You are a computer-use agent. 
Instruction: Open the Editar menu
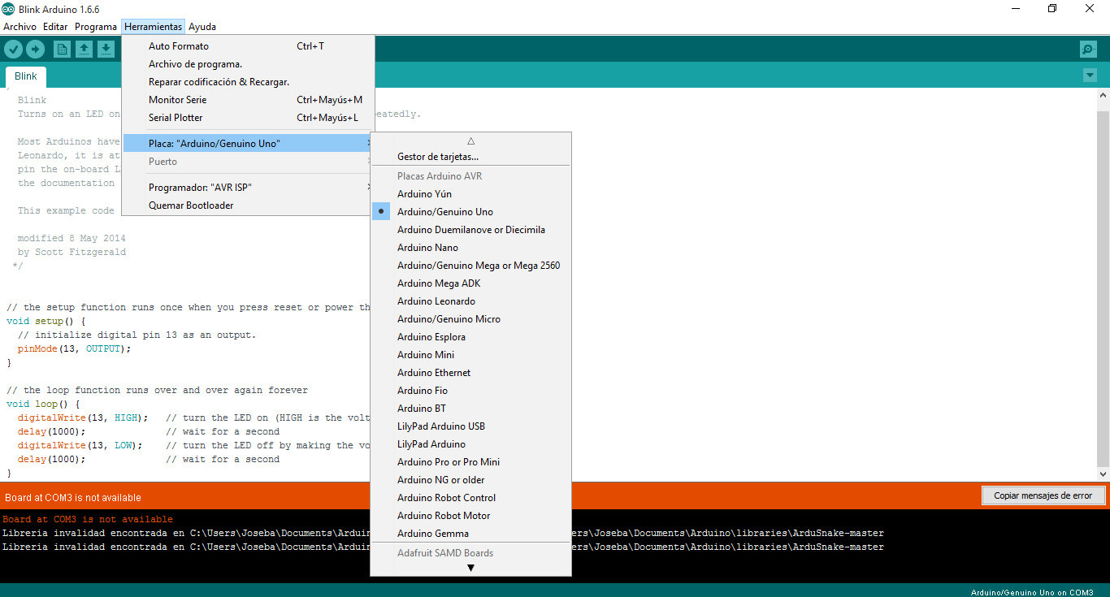(55, 27)
